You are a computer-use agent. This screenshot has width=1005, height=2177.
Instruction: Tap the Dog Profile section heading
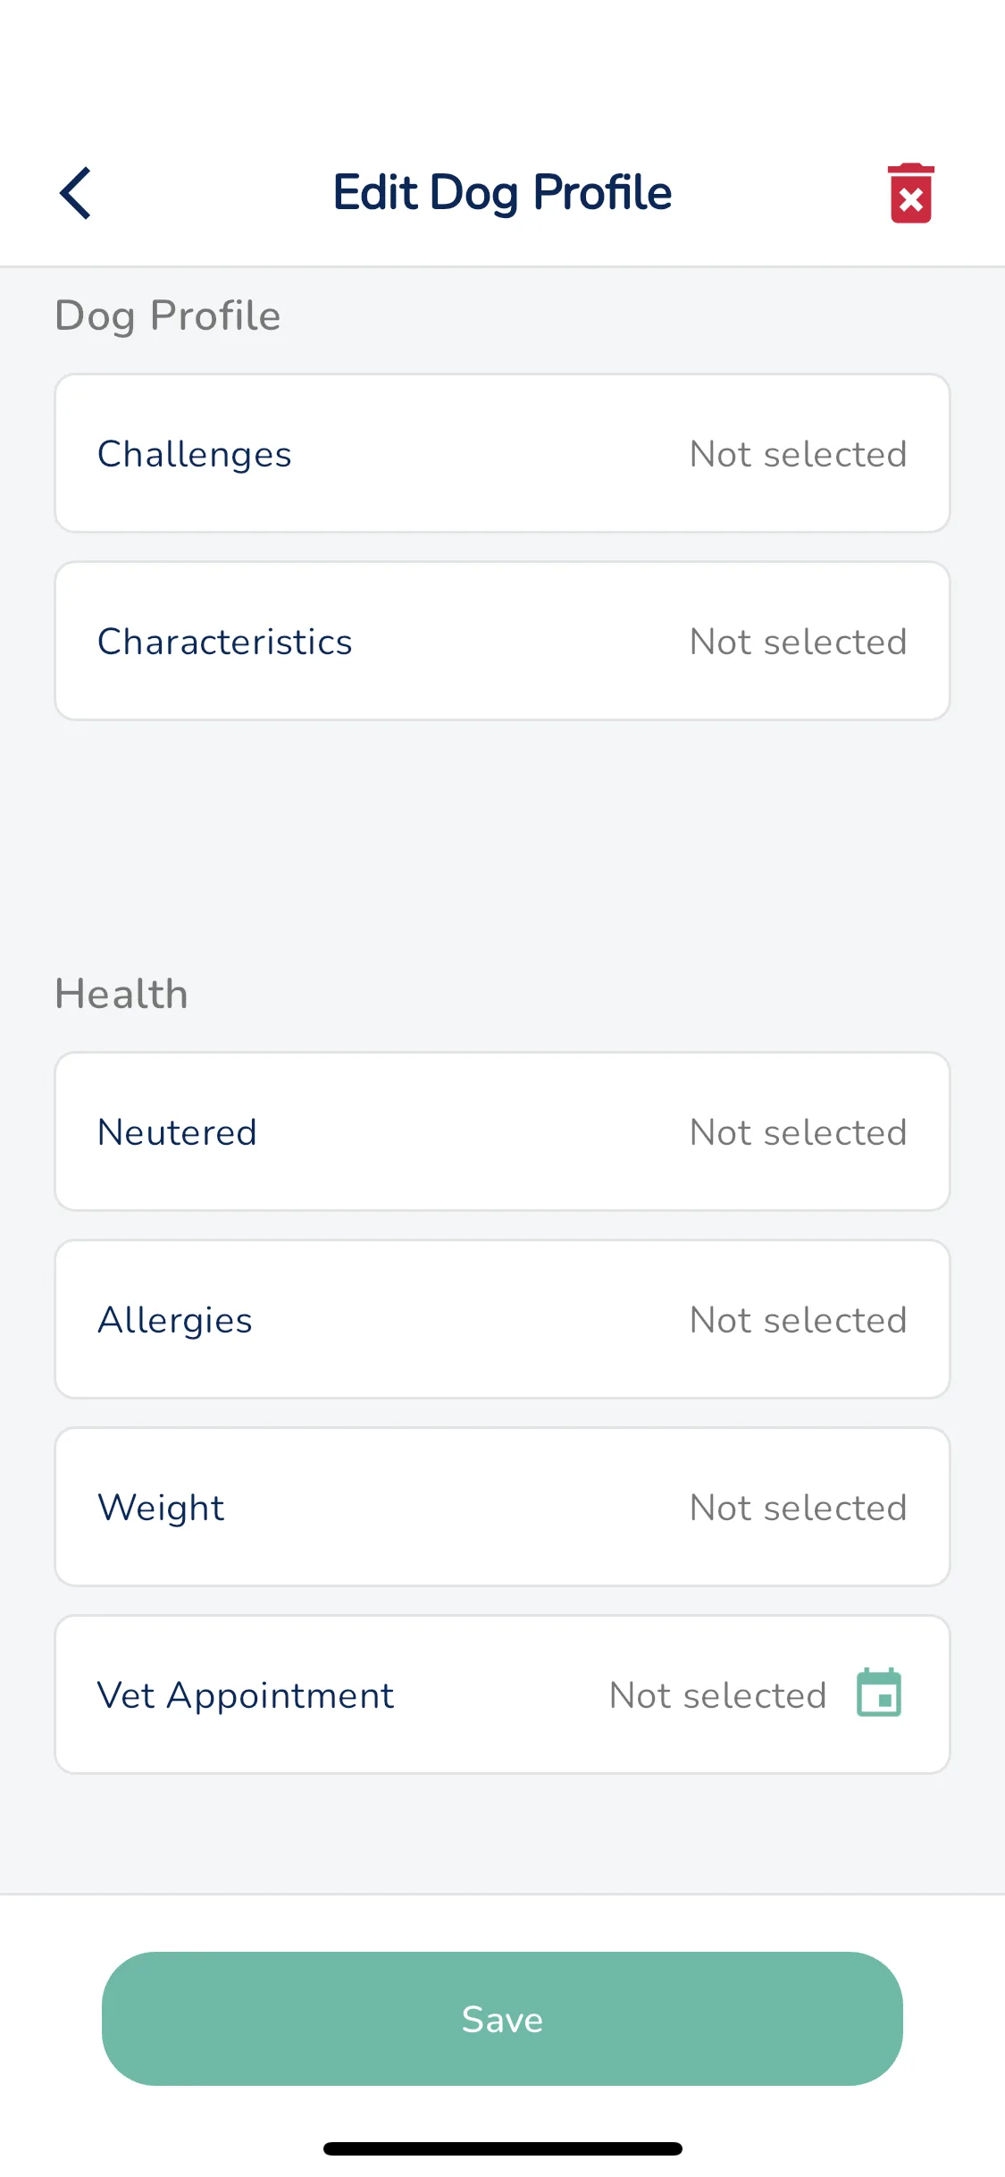[168, 316]
